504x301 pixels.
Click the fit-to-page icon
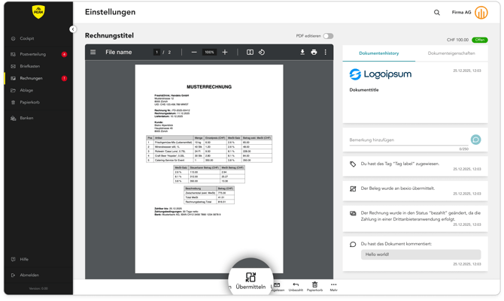[x=250, y=53]
